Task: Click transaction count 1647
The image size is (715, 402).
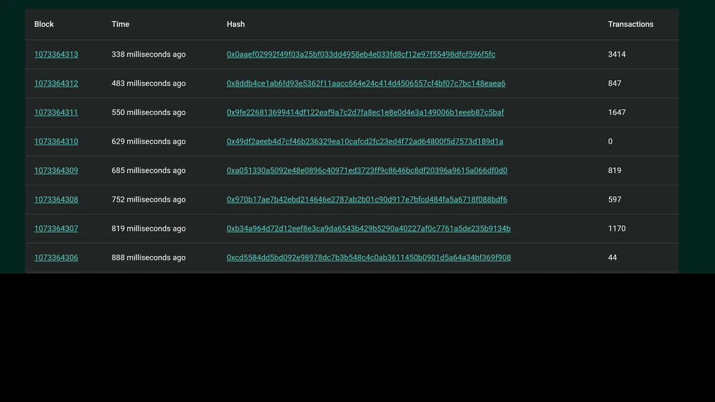Action: [x=617, y=112]
